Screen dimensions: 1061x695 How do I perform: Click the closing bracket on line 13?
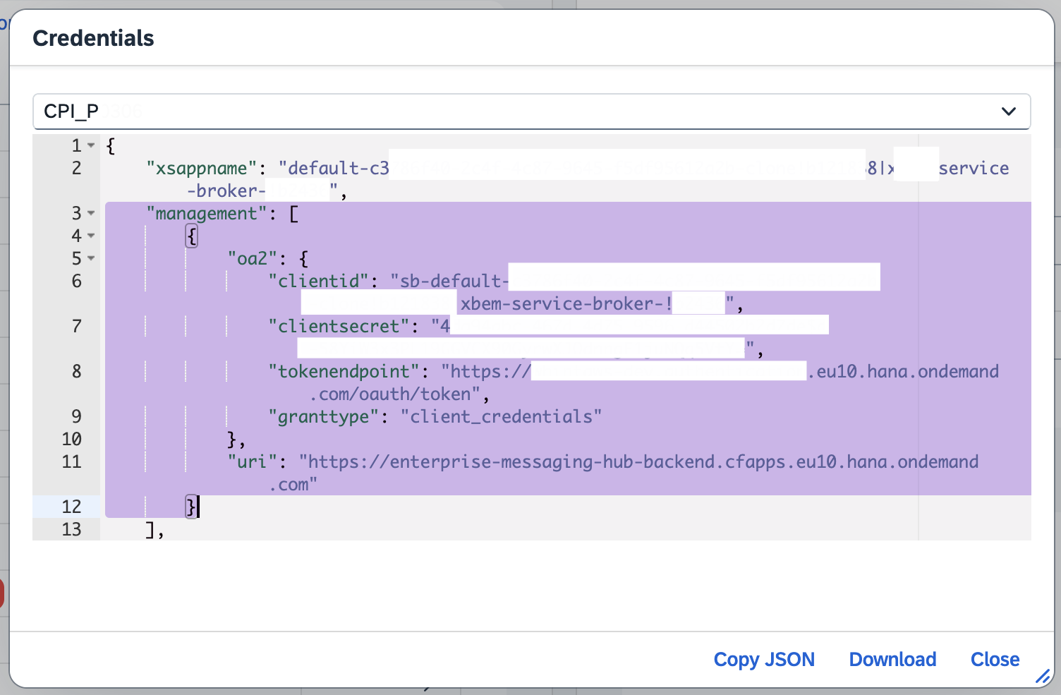coord(150,530)
